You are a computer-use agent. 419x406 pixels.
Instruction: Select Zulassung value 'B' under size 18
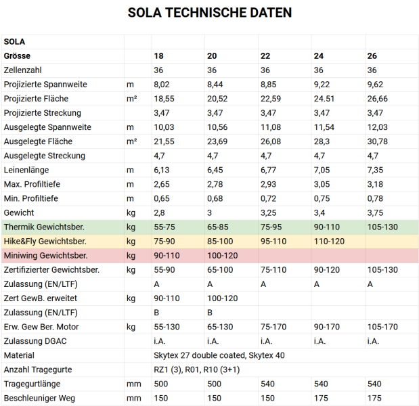156,313
